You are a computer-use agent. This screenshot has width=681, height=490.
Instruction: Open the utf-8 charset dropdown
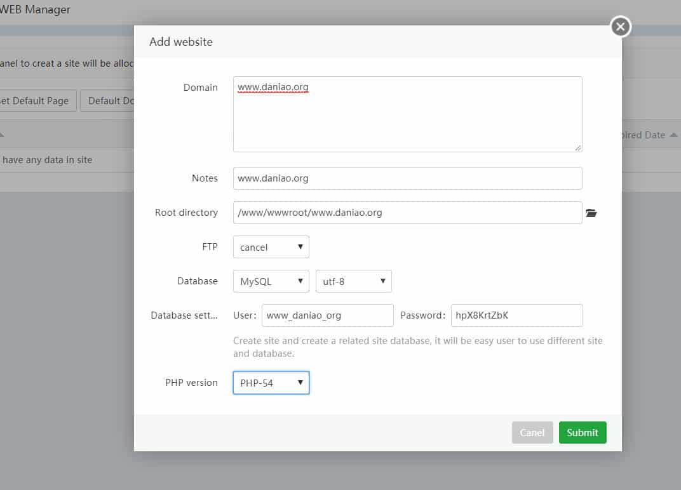[x=354, y=281]
